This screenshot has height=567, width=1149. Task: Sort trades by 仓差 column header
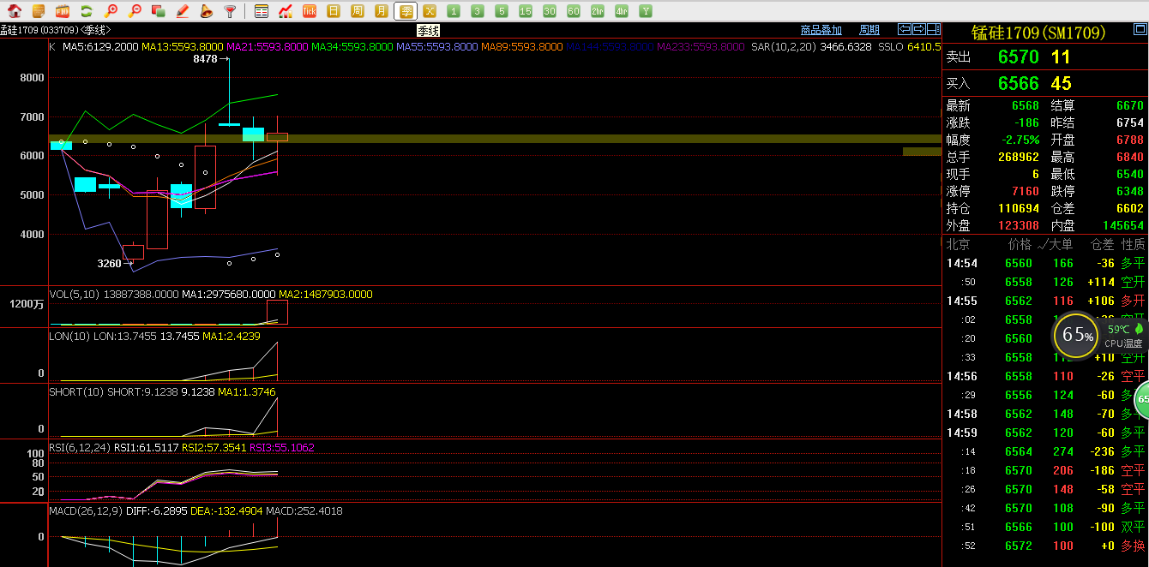click(1102, 245)
